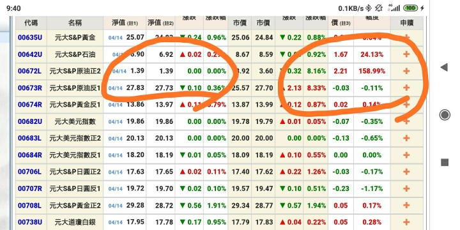Select fund name 元大S&P黃金
This screenshot has width=460, height=230.
(x=75, y=38)
